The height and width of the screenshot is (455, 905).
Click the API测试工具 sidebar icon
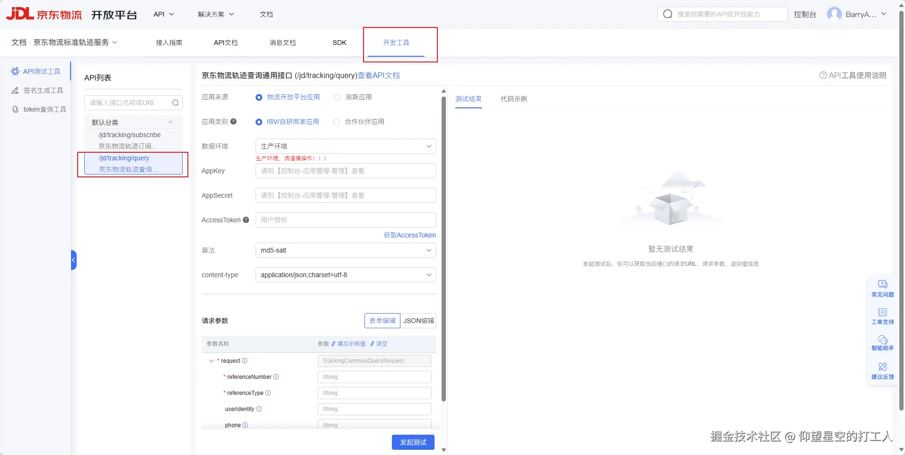(x=15, y=71)
